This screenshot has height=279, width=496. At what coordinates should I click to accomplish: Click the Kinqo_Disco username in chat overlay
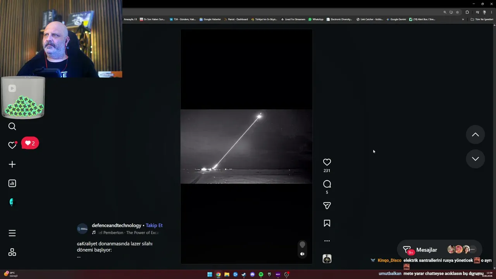[x=389, y=260]
